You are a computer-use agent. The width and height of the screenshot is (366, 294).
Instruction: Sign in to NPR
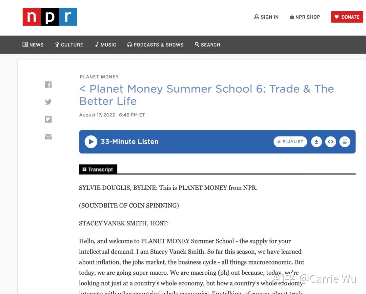(x=266, y=17)
